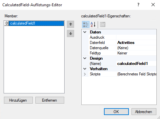Select the Ausdruck property label

(97, 37)
